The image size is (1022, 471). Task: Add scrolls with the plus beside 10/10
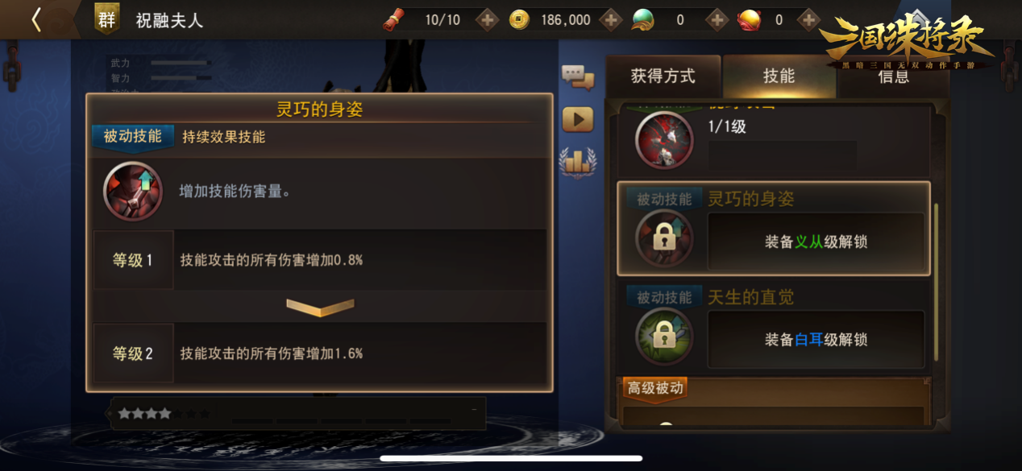(x=487, y=20)
